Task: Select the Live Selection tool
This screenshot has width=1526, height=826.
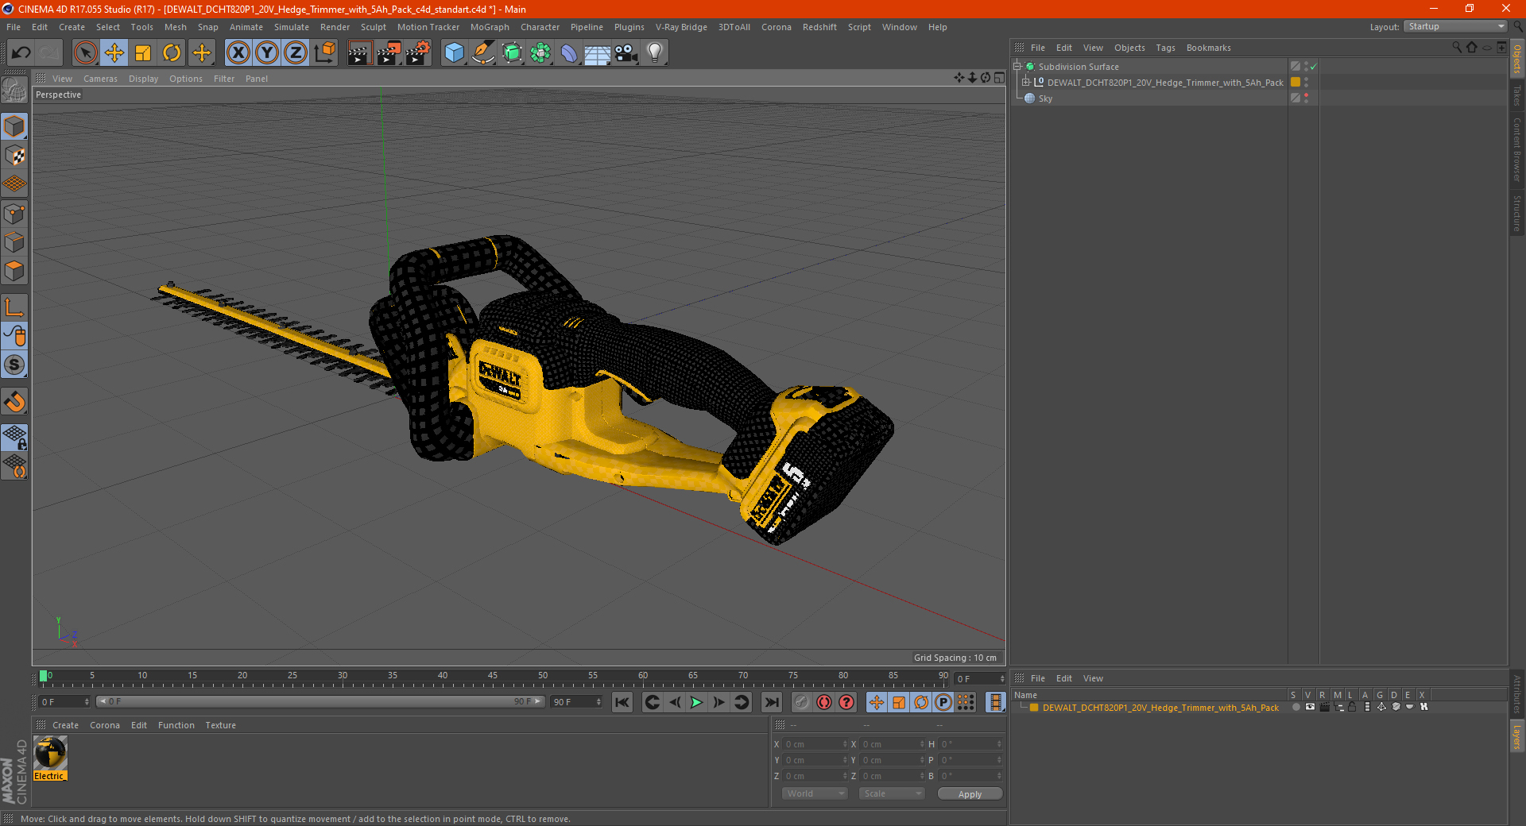Action: (x=85, y=53)
